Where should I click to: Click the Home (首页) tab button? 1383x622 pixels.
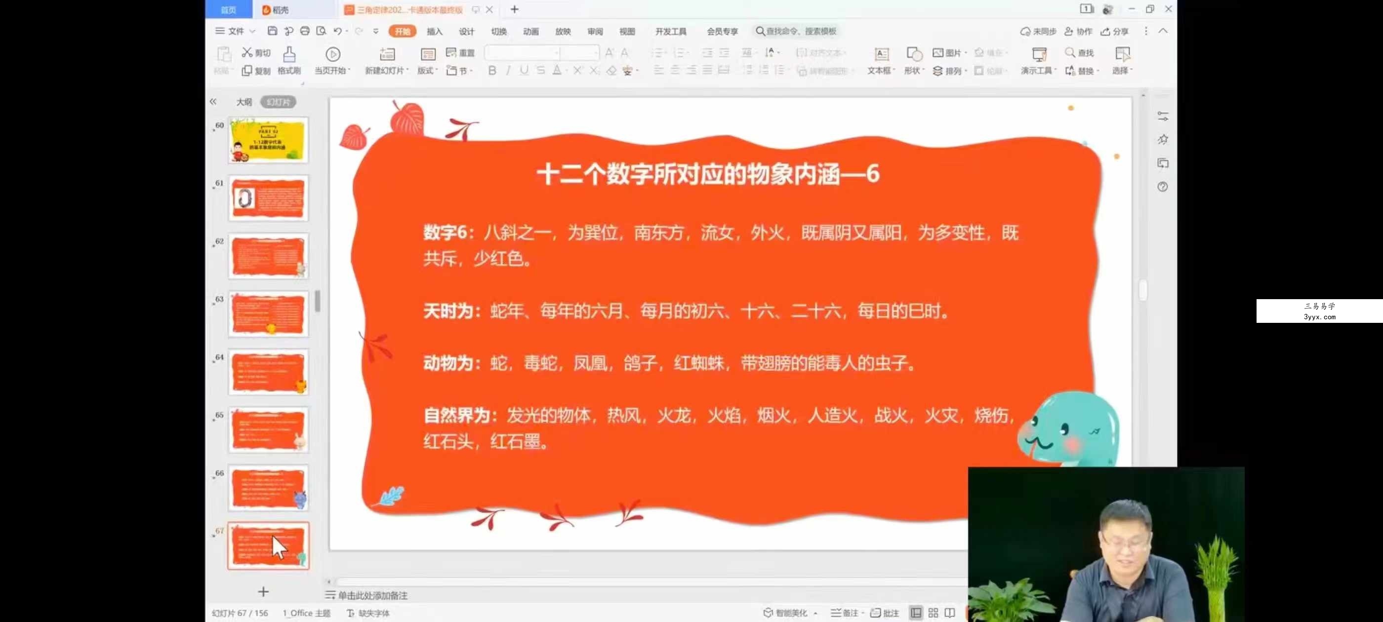[x=229, y=9]
